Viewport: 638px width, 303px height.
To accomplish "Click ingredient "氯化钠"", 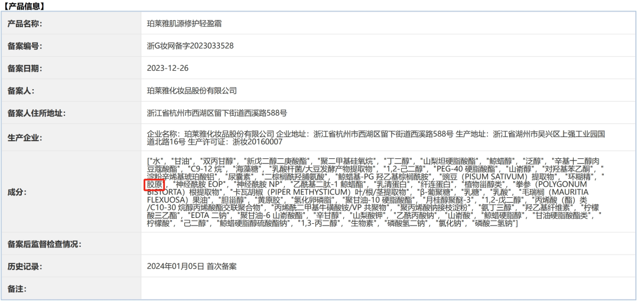I will click(450, 223).
